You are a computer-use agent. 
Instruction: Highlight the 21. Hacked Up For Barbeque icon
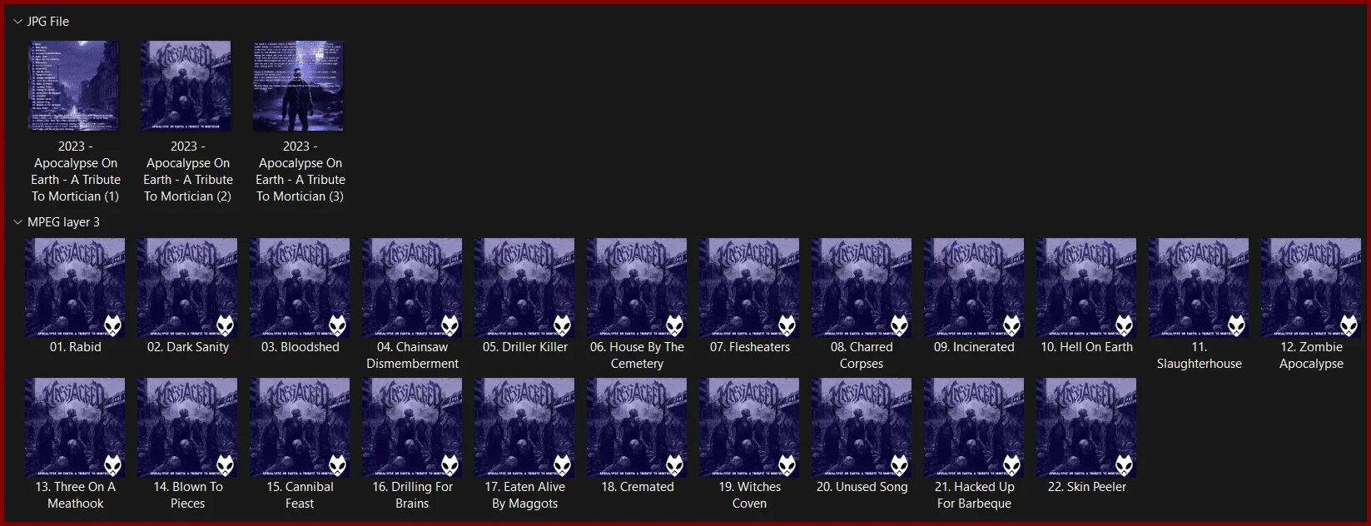[x=974, y=428]
